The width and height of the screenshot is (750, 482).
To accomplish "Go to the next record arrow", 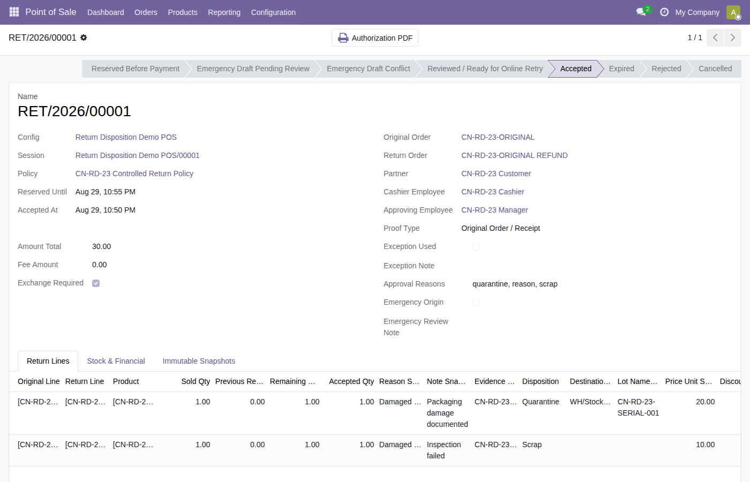I will (733, 37).
